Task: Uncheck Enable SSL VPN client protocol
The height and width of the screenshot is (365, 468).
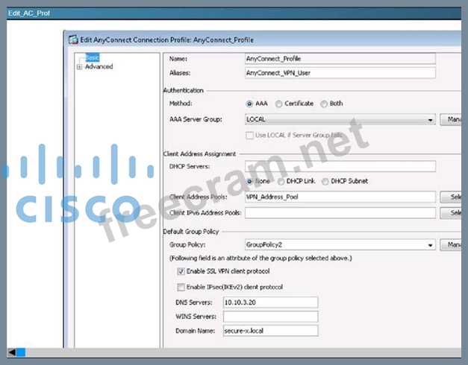Action: click(x=181, y=271)
